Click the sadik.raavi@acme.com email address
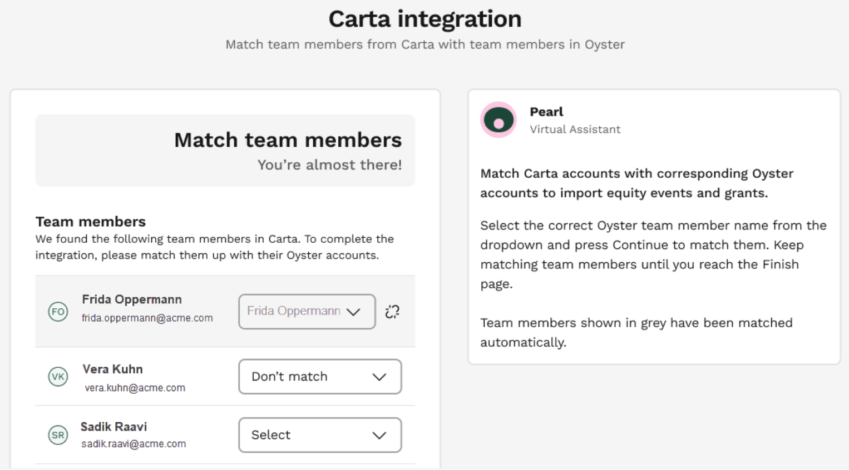Image resolution: width=849 pixels, height=470 pixels. coord(134,444)
